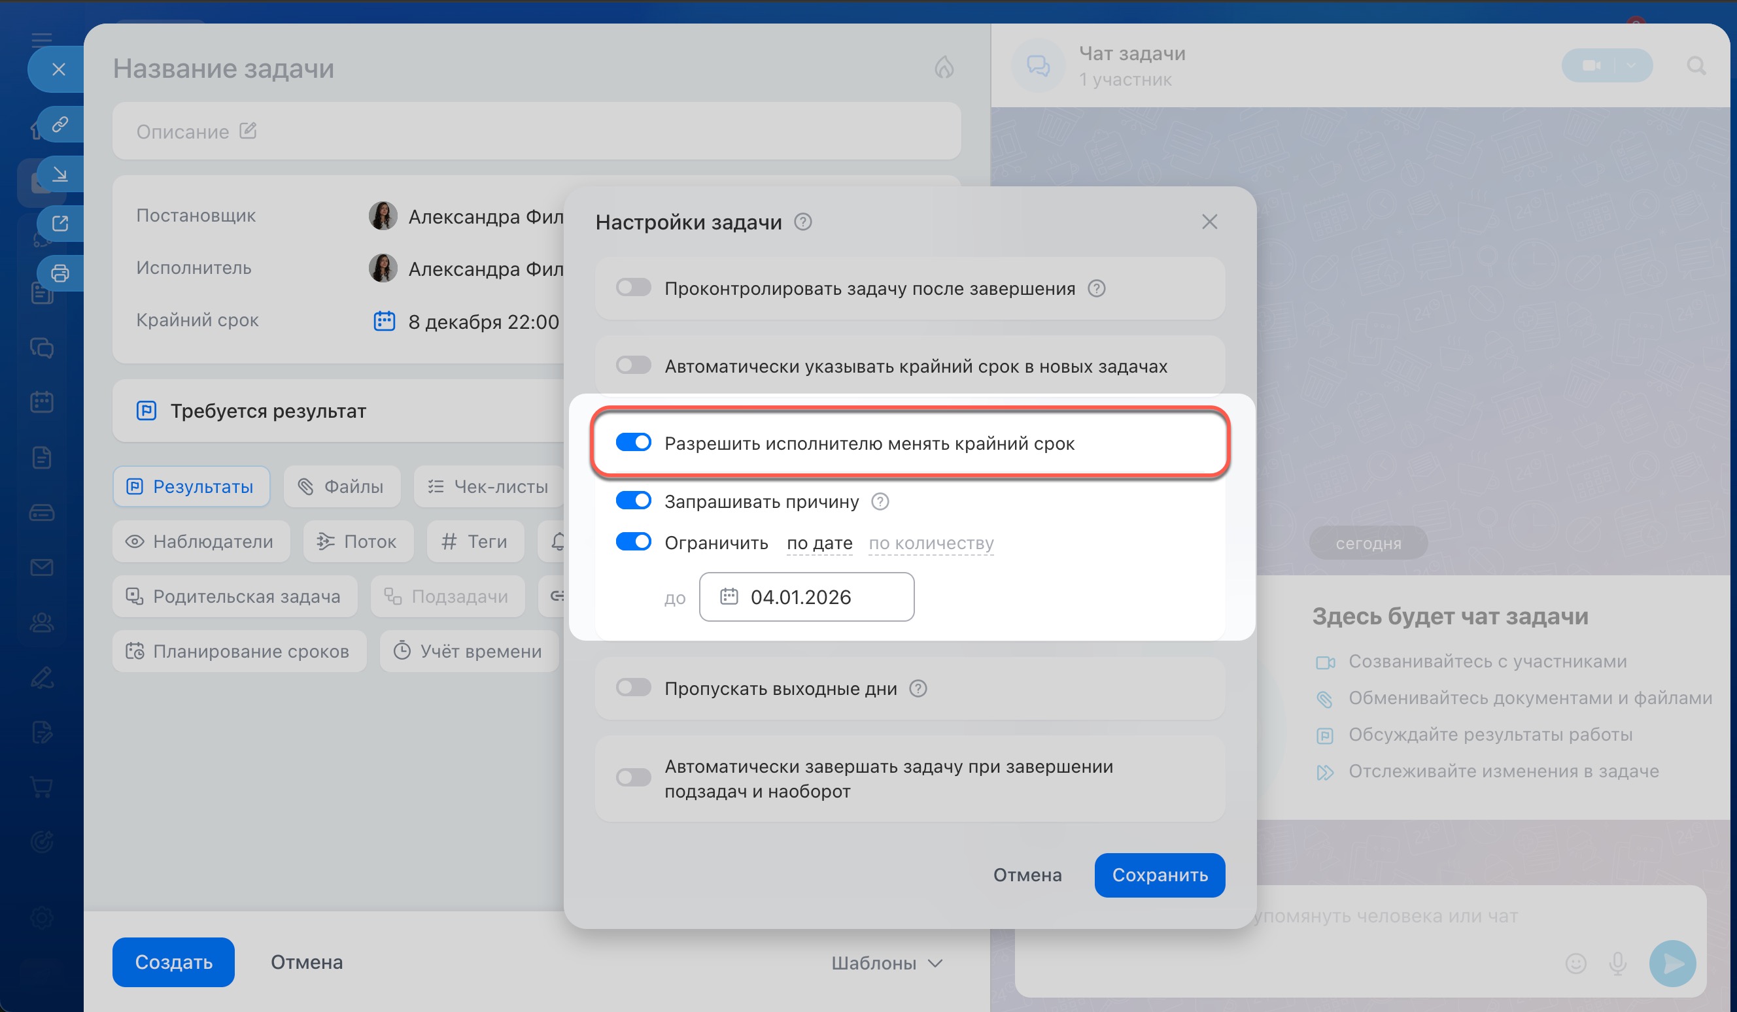Click help icon beside Запрашивать причину
Image resolution: width=1737 pixels, height=1012 pixels.
point(880,501)
